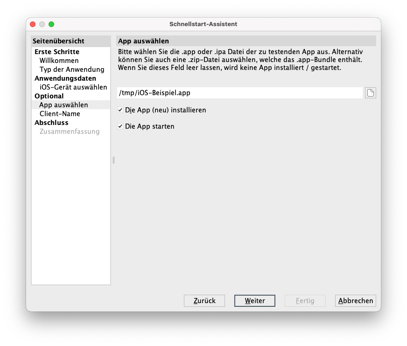This screenshot has height=346, width=407.
Task: Click the app path field containing /tmp/iOS-Beispiel.app
Action: point(240,93)
